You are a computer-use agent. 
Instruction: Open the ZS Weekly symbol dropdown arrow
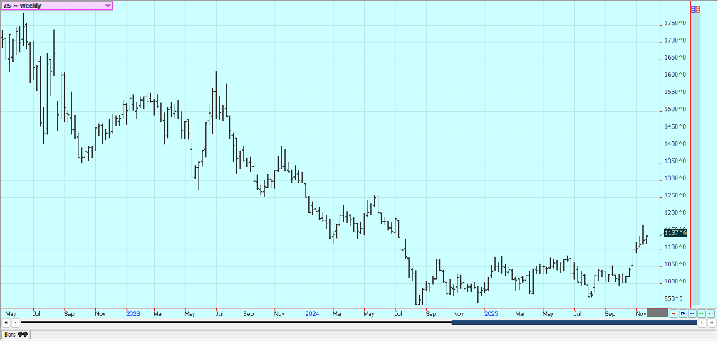(x=108, y=6)
